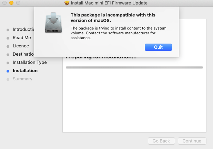Click the Installation Type step bullet
Image resolution: width=213 pixels, height=149 pixels.
[8, 63]
